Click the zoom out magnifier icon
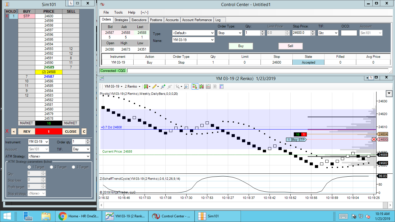The height and width of the screenshot is (222, 395). (170, 86)
